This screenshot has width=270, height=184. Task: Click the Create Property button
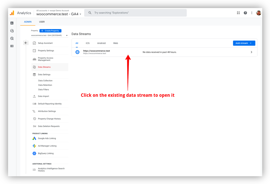tap(50, 31)
